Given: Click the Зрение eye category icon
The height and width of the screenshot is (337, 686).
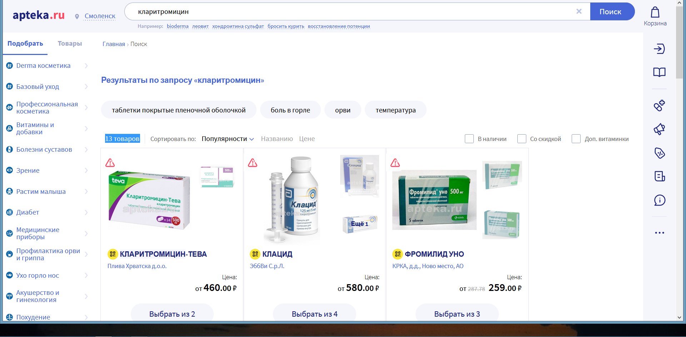Looking at the screenshot, I should coord(10,170).
